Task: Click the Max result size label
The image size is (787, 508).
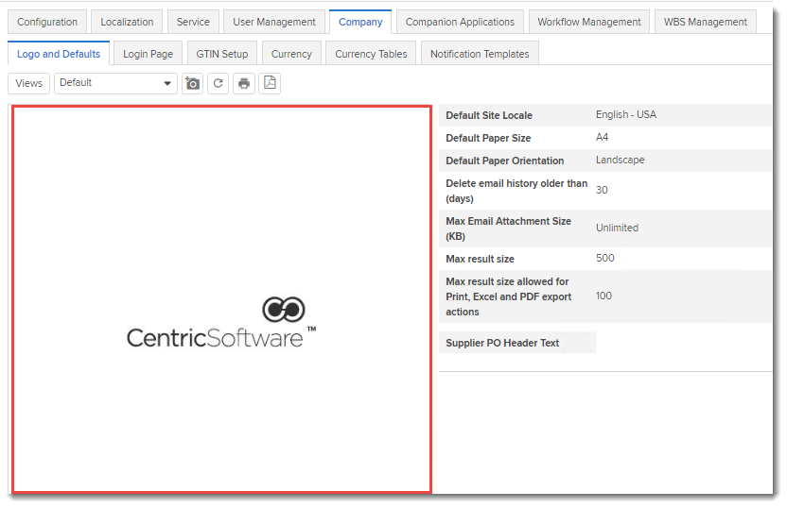Action: pyautogui.click(x=480, y=259)
